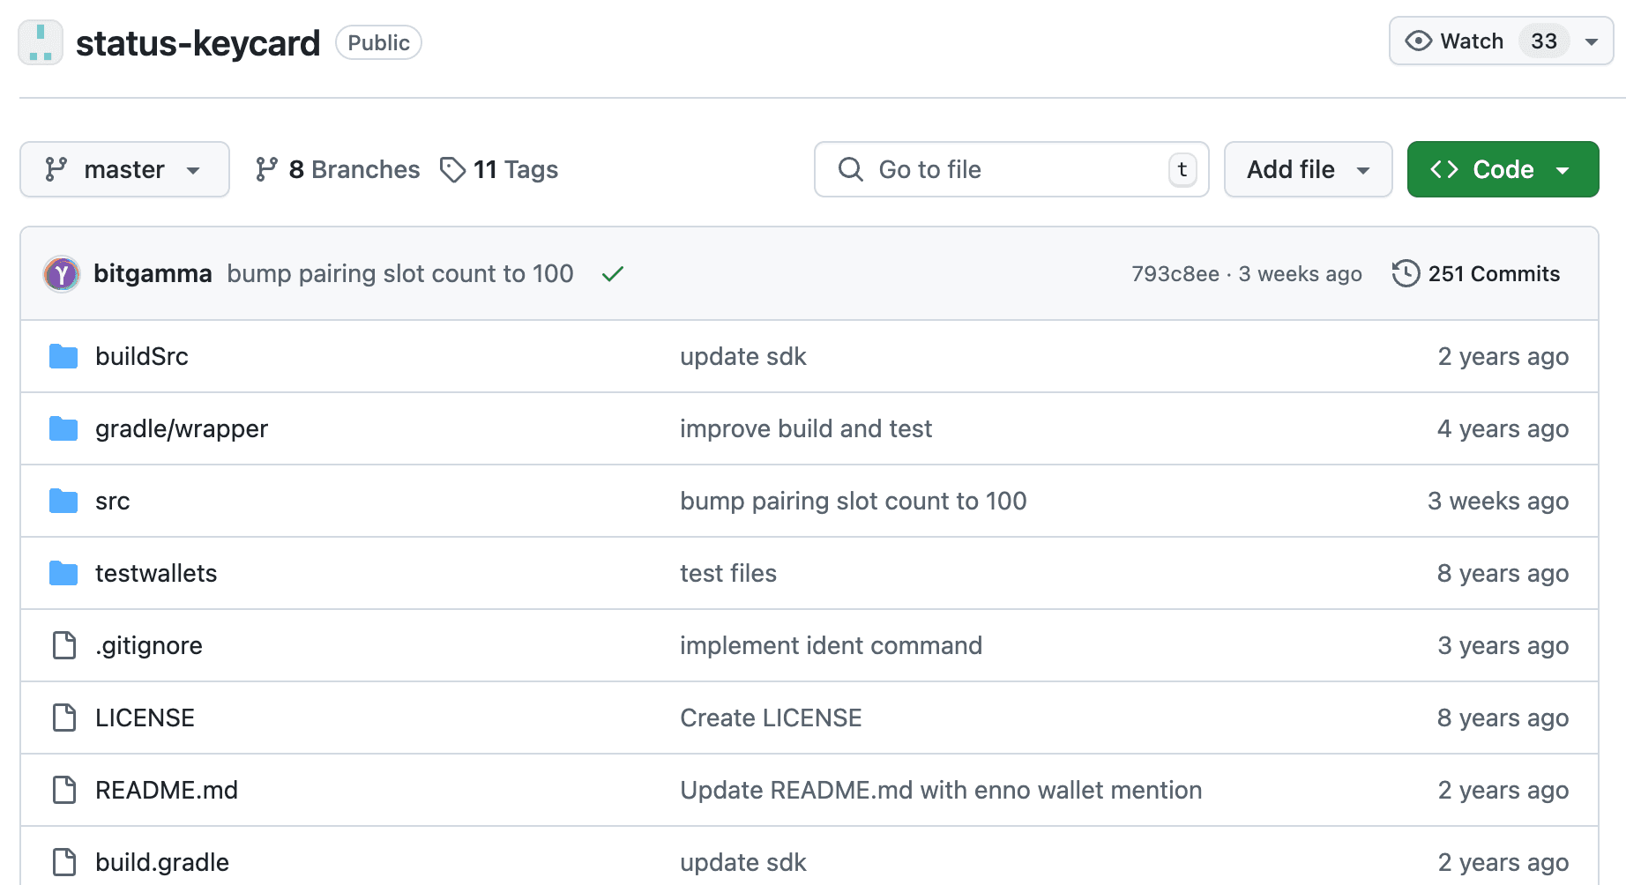The width and height of the screenshot is (1626, 885).
Task: Click the testwallets folder icon
Action: (x=63, y=573)
